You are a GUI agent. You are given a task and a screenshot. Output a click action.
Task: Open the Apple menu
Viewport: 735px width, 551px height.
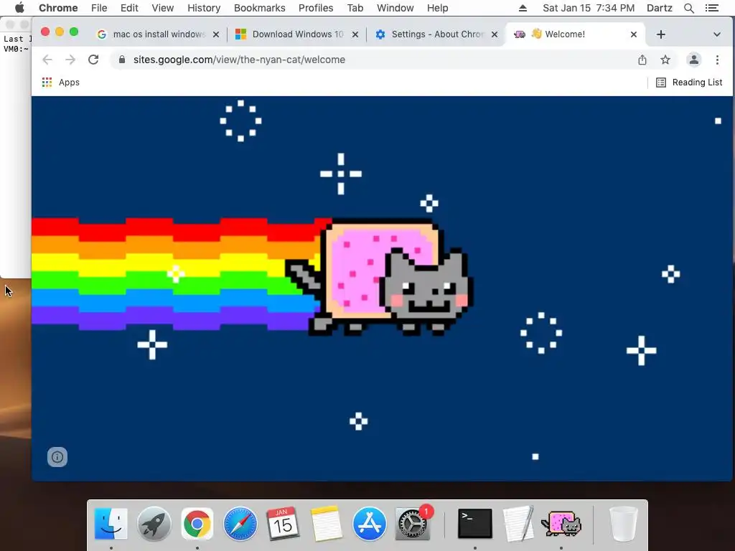(19, 8)
